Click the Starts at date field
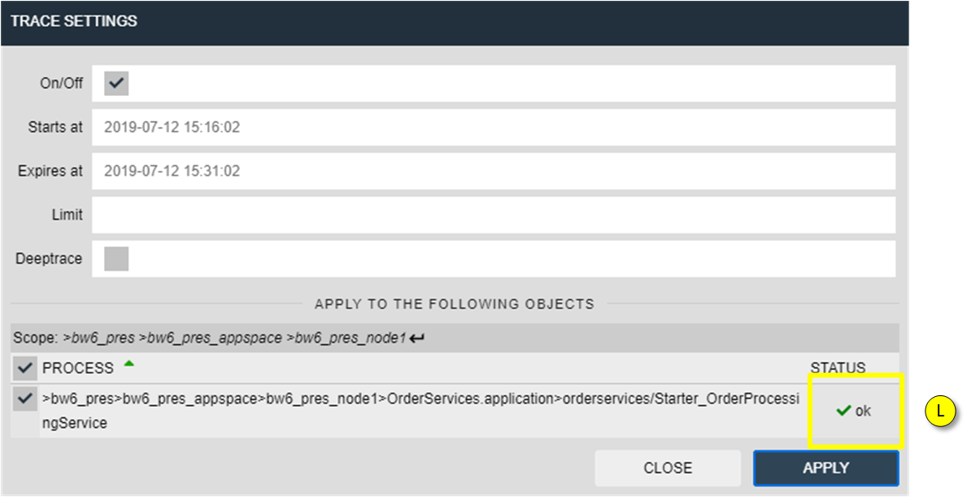967x497 pixels. coord(494,128)
